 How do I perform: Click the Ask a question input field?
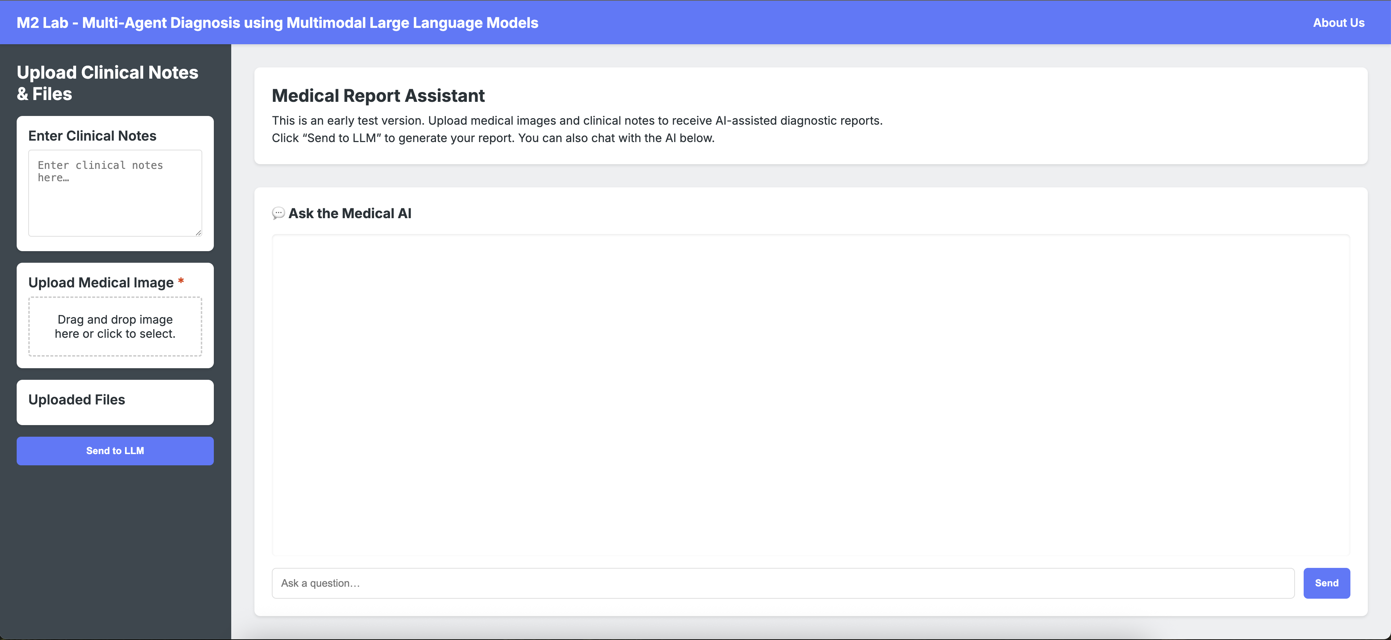pos(782,583)
